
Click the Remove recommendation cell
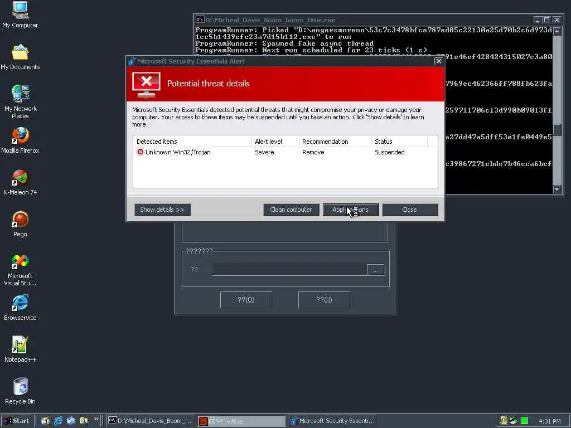(x=313, y=152)
